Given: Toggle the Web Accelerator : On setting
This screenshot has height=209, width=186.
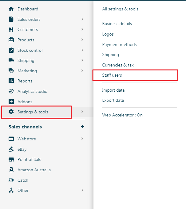Looking at the screenshot, I should [x=122, y=115].
